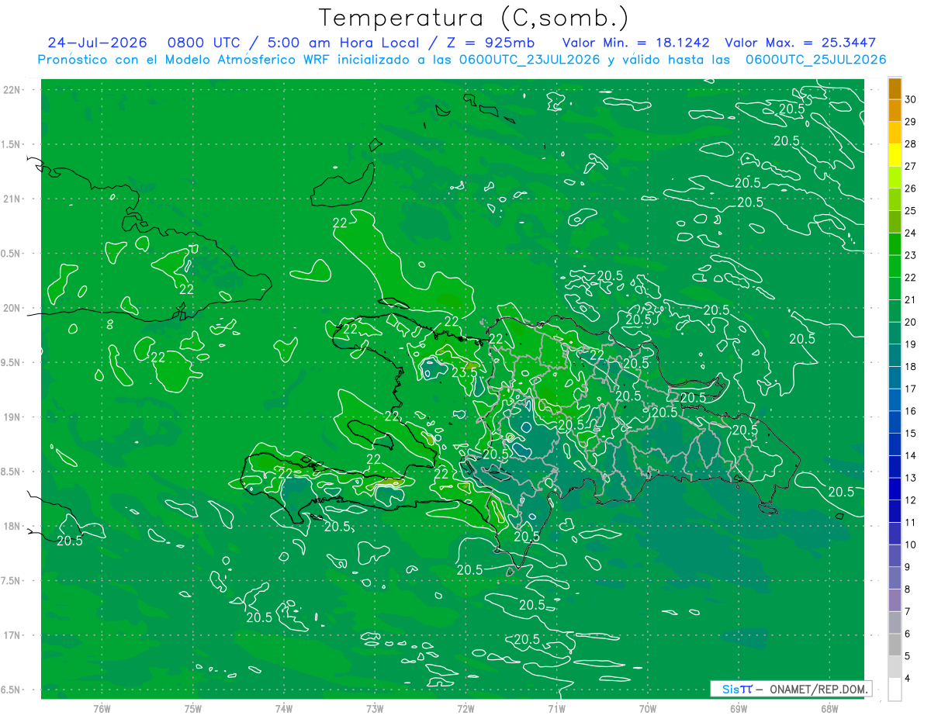
Task: Click the '17N' latitude axis label
Action: (x=12, y=635)
